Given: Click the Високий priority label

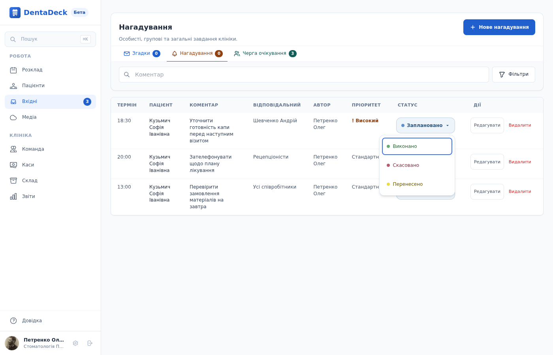Looking at the screenshot, I should (365, 121).
